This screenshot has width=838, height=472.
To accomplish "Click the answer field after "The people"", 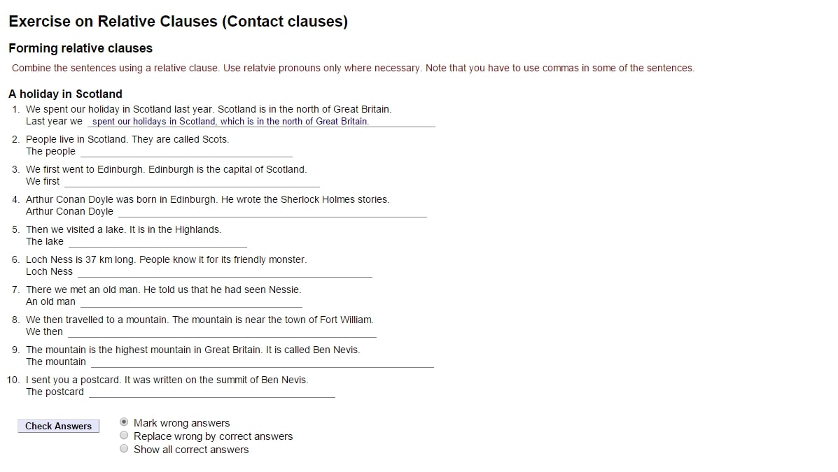I will [186, 150].
